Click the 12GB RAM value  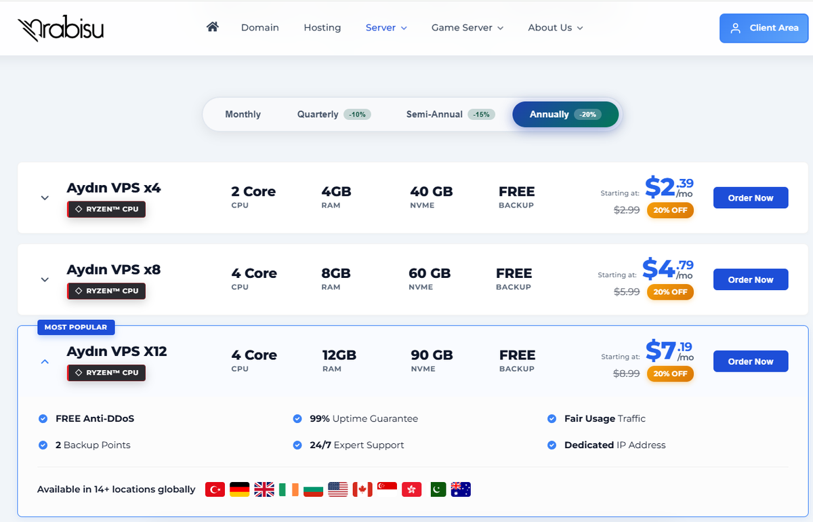[339, 355]
